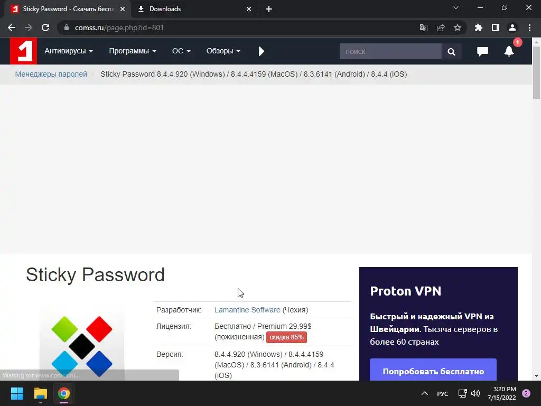This screenshot has height=406, width=541.
Task: Open the tab search chevron
Action: pos(456,7)
